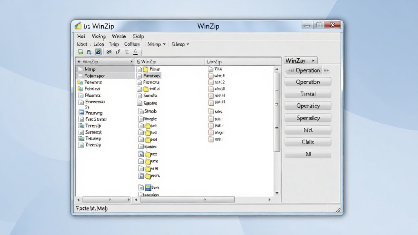
Task: Click the Noat toolbar item
Action: click(82, 44)
